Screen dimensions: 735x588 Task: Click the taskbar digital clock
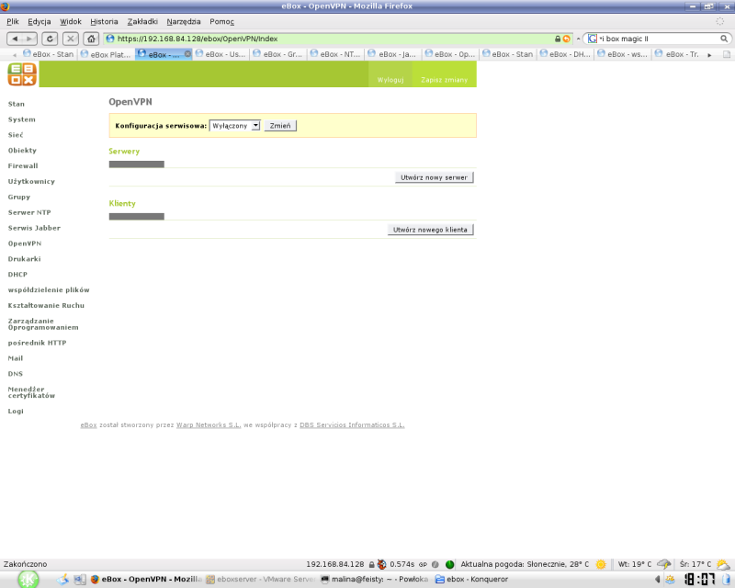point(700,579)
